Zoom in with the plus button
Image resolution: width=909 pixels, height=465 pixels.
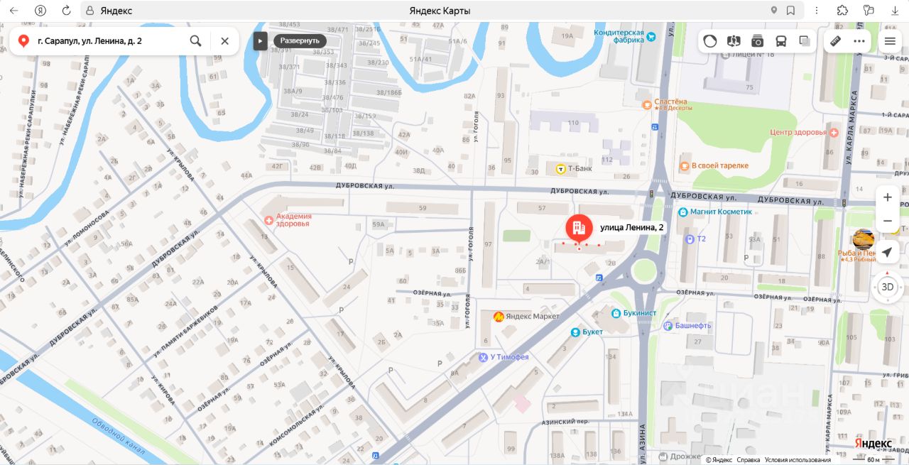coord(888,197)
